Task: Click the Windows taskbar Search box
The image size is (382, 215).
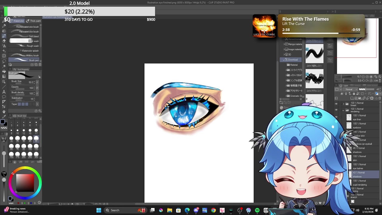Action: 125,210
